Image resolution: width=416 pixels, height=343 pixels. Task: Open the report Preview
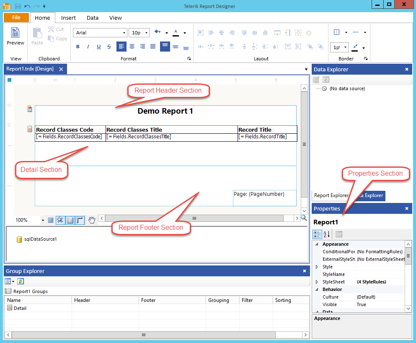(15, 36)
